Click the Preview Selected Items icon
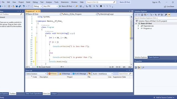Viewport: 177px width, 99px height. point(169,15)
